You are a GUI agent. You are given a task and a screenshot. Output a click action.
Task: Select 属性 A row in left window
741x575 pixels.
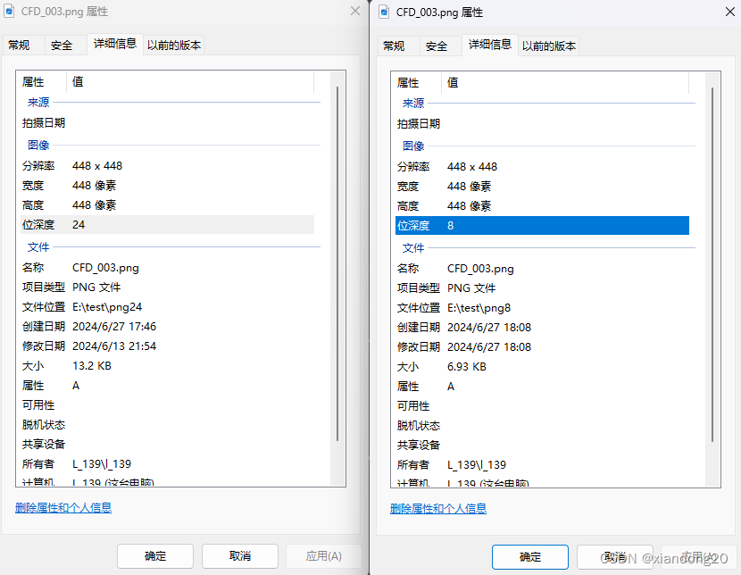pyautogui.click(x=167, y=386)
